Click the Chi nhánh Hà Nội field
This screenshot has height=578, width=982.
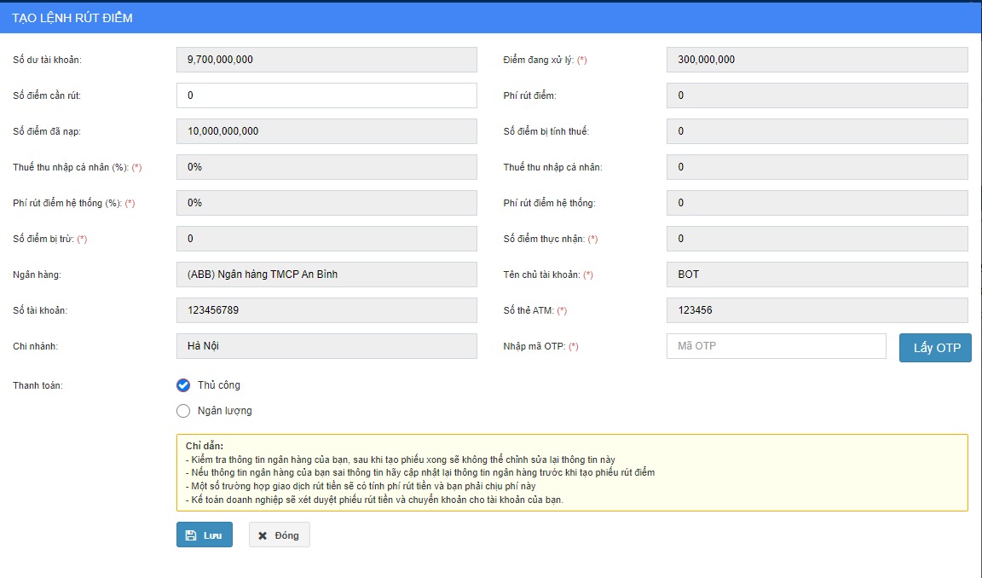click(326, 346)
